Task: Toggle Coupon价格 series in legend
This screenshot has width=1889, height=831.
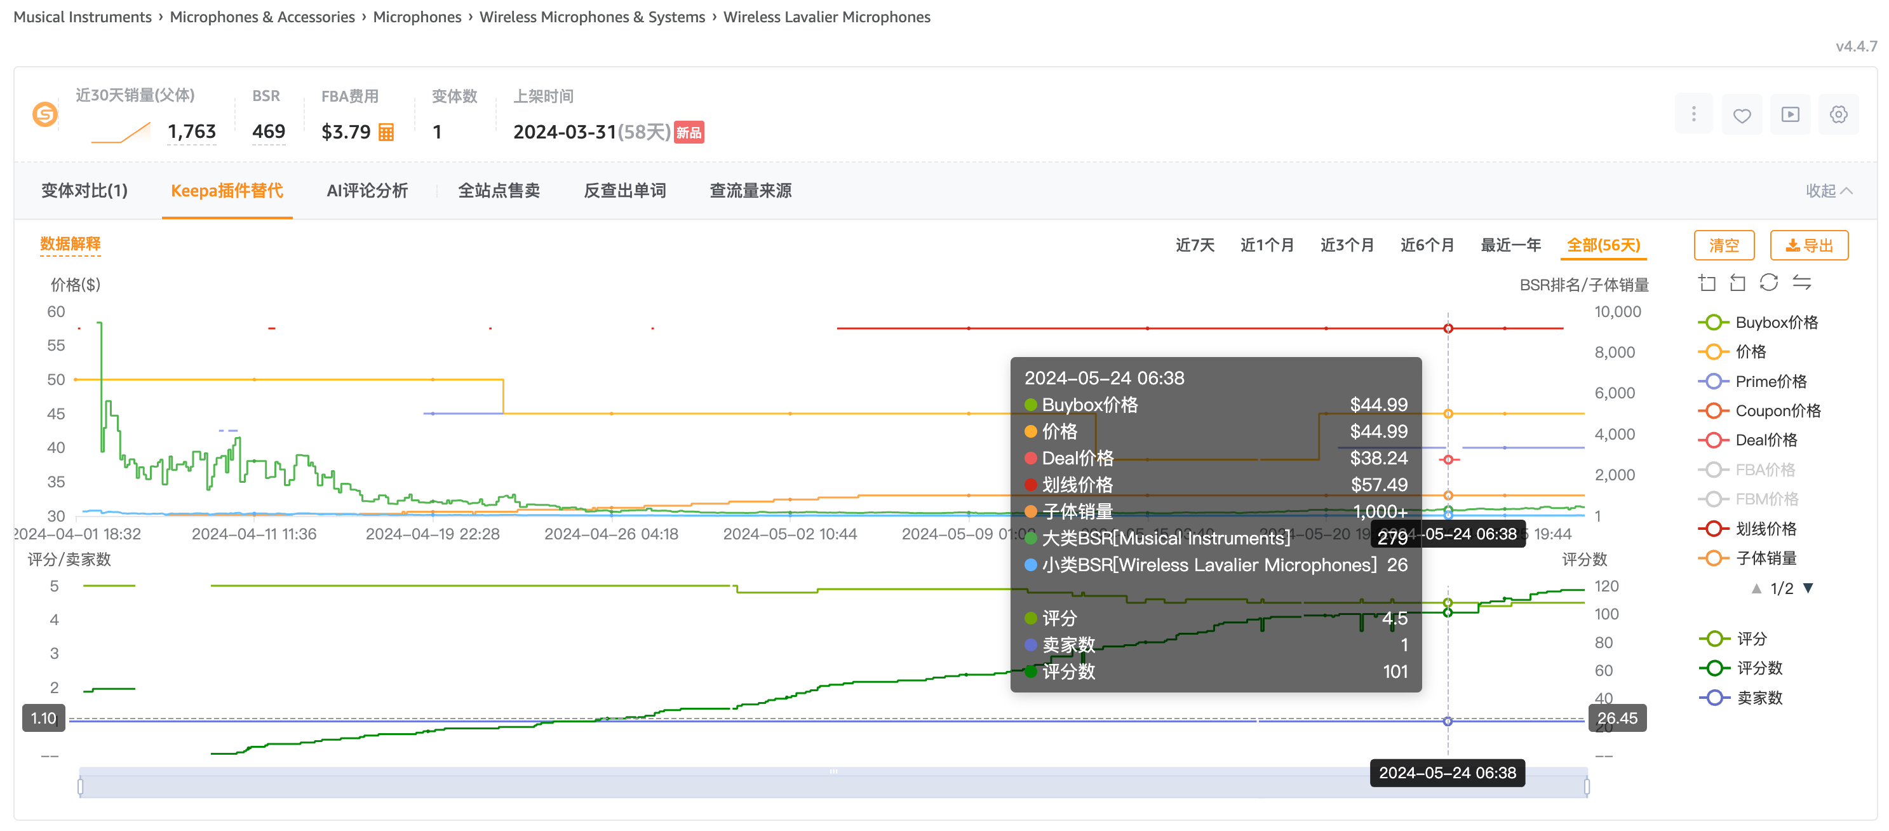Action: [x=1759, y=410]
